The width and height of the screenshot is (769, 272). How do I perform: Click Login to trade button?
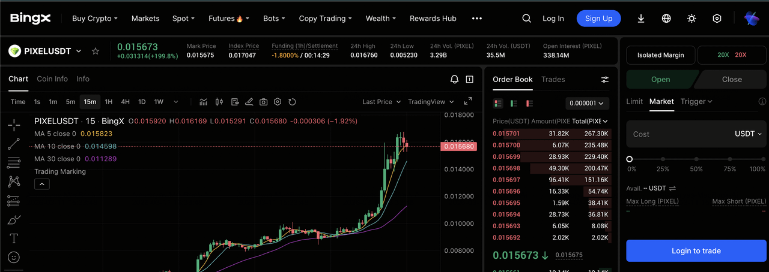696,250
